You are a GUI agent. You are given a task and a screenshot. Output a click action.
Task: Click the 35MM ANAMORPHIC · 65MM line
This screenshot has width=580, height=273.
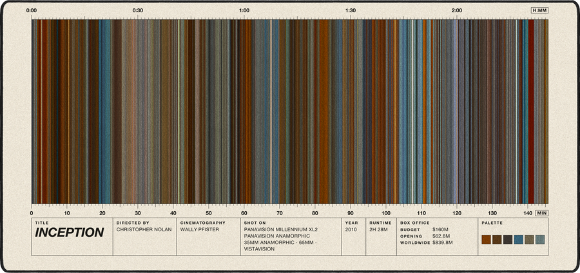tap(280, 242)
